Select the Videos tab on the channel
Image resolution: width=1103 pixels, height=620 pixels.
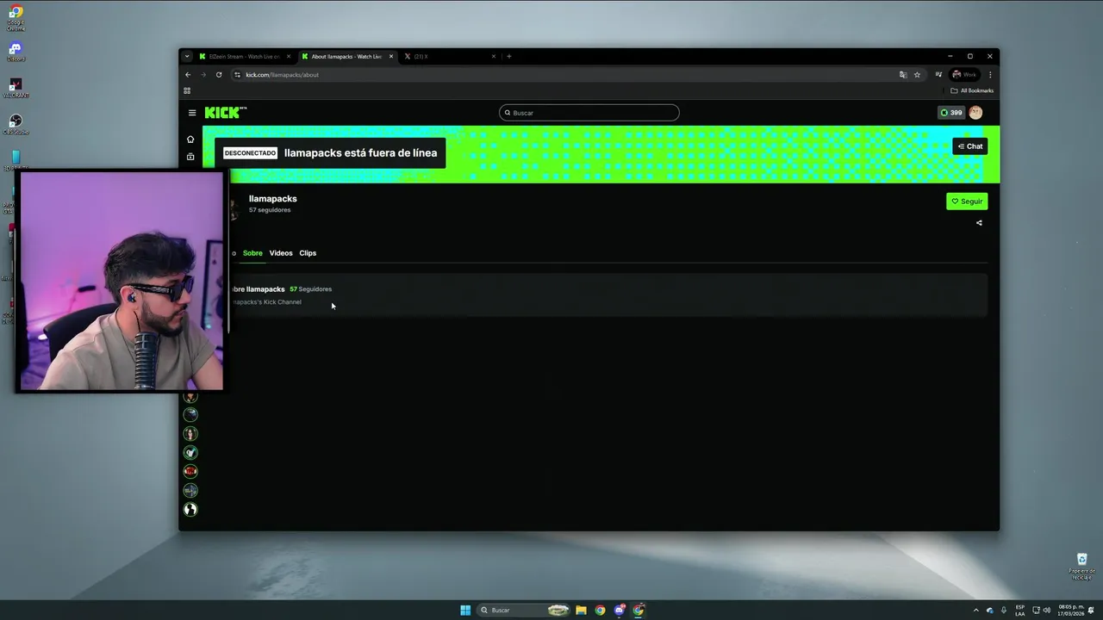pos(281,253)
